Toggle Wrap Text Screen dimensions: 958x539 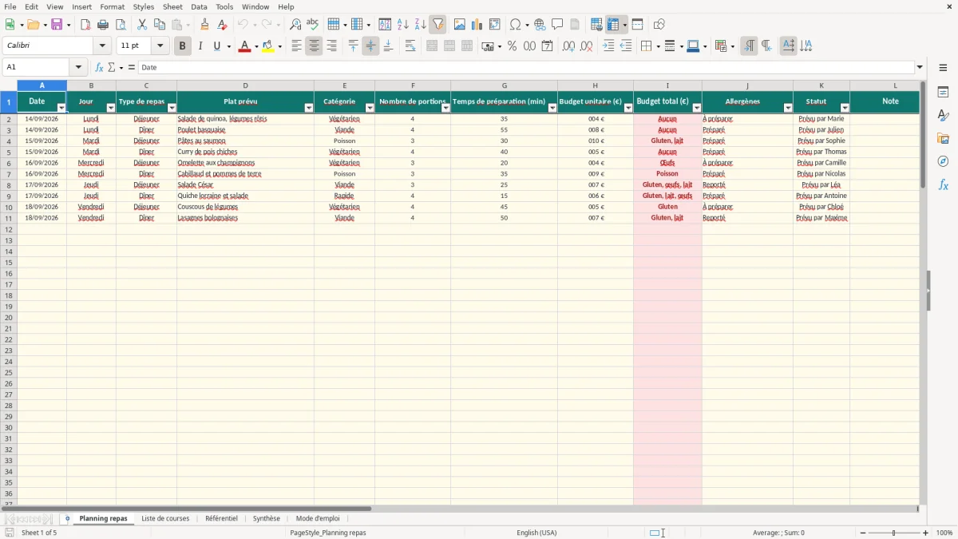[x=410, y=46]
